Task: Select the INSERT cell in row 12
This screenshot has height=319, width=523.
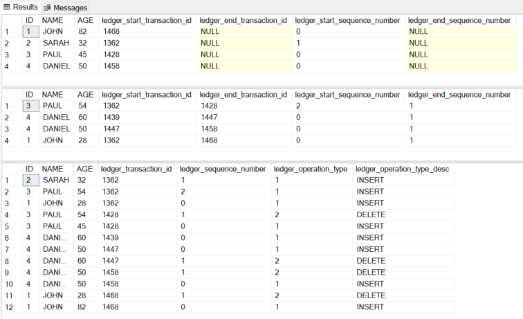Action: [x=403, y=307]
